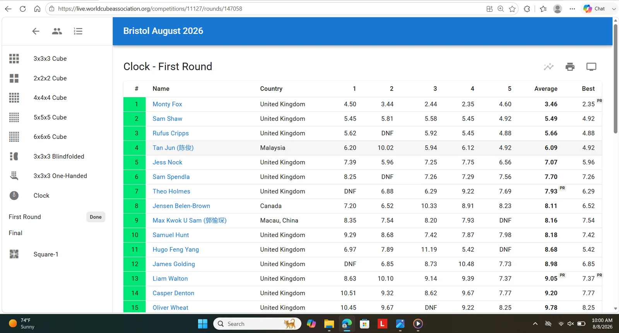Screen dimensions: 619x333
Task: Open browser settings and more menu
Action: tap(572, 9)
